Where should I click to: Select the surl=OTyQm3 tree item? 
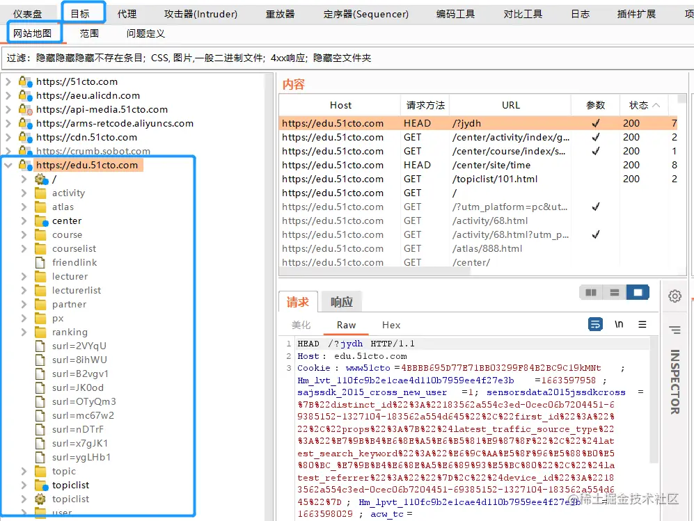coord(84,401)
